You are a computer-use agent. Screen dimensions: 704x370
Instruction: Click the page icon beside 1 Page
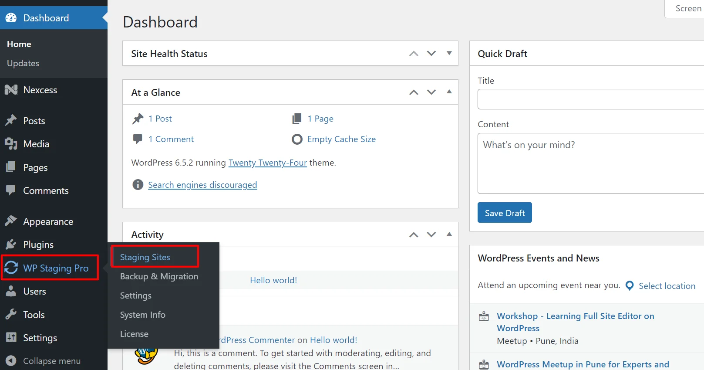(297, 119)
